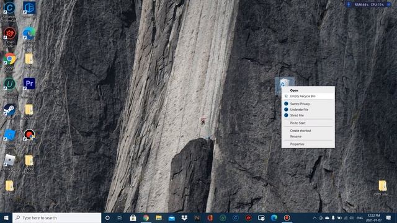Open Task View from the taskbar
The image size is (397, 223).
click(120, 217)
